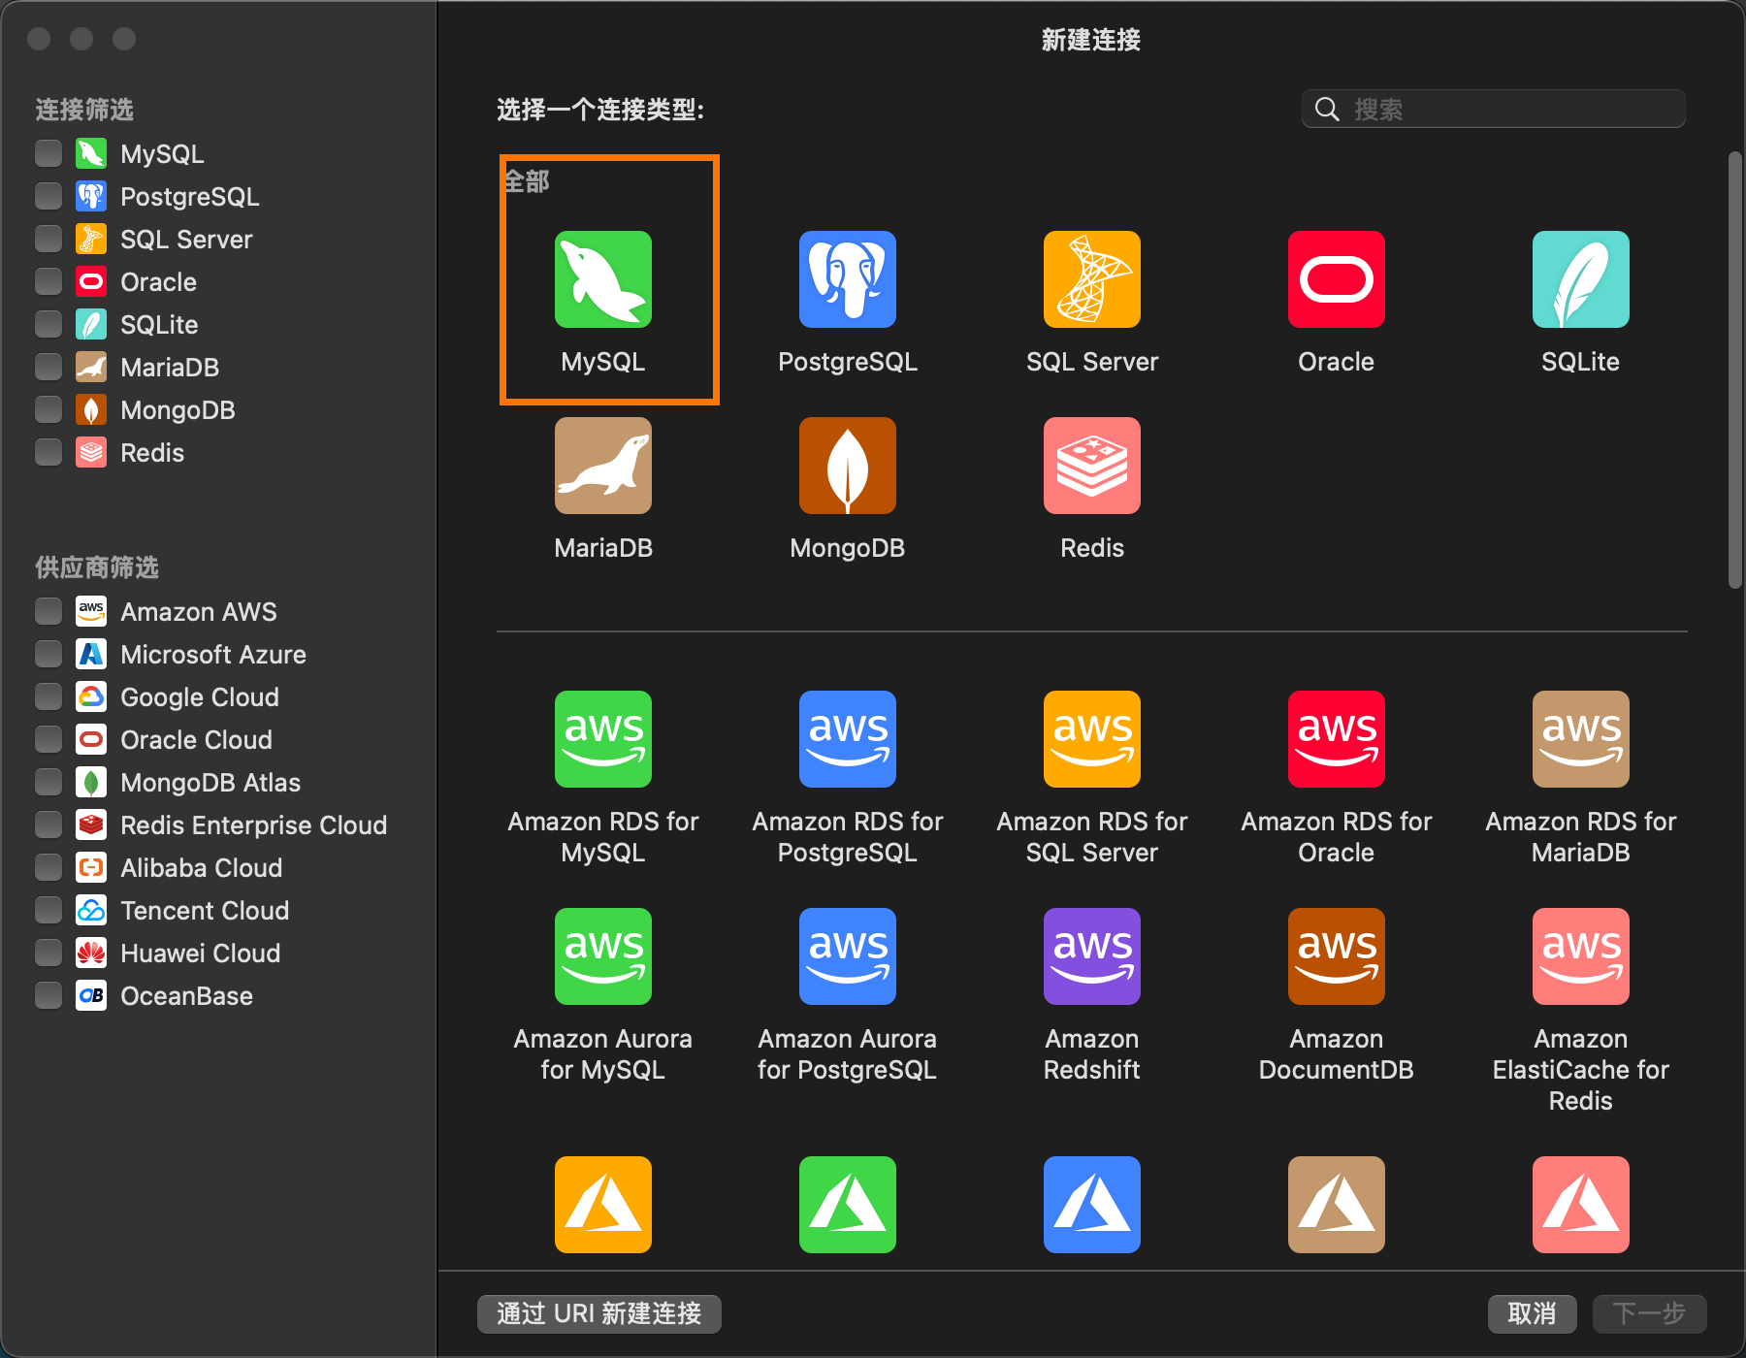The height and width of the screenshot is (1358, 1746).
Task: Tick the Oracle connection filter checkbox
Action: coord(48,281)
